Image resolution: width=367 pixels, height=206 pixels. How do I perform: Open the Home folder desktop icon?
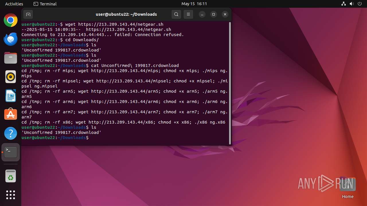point(348,188)
